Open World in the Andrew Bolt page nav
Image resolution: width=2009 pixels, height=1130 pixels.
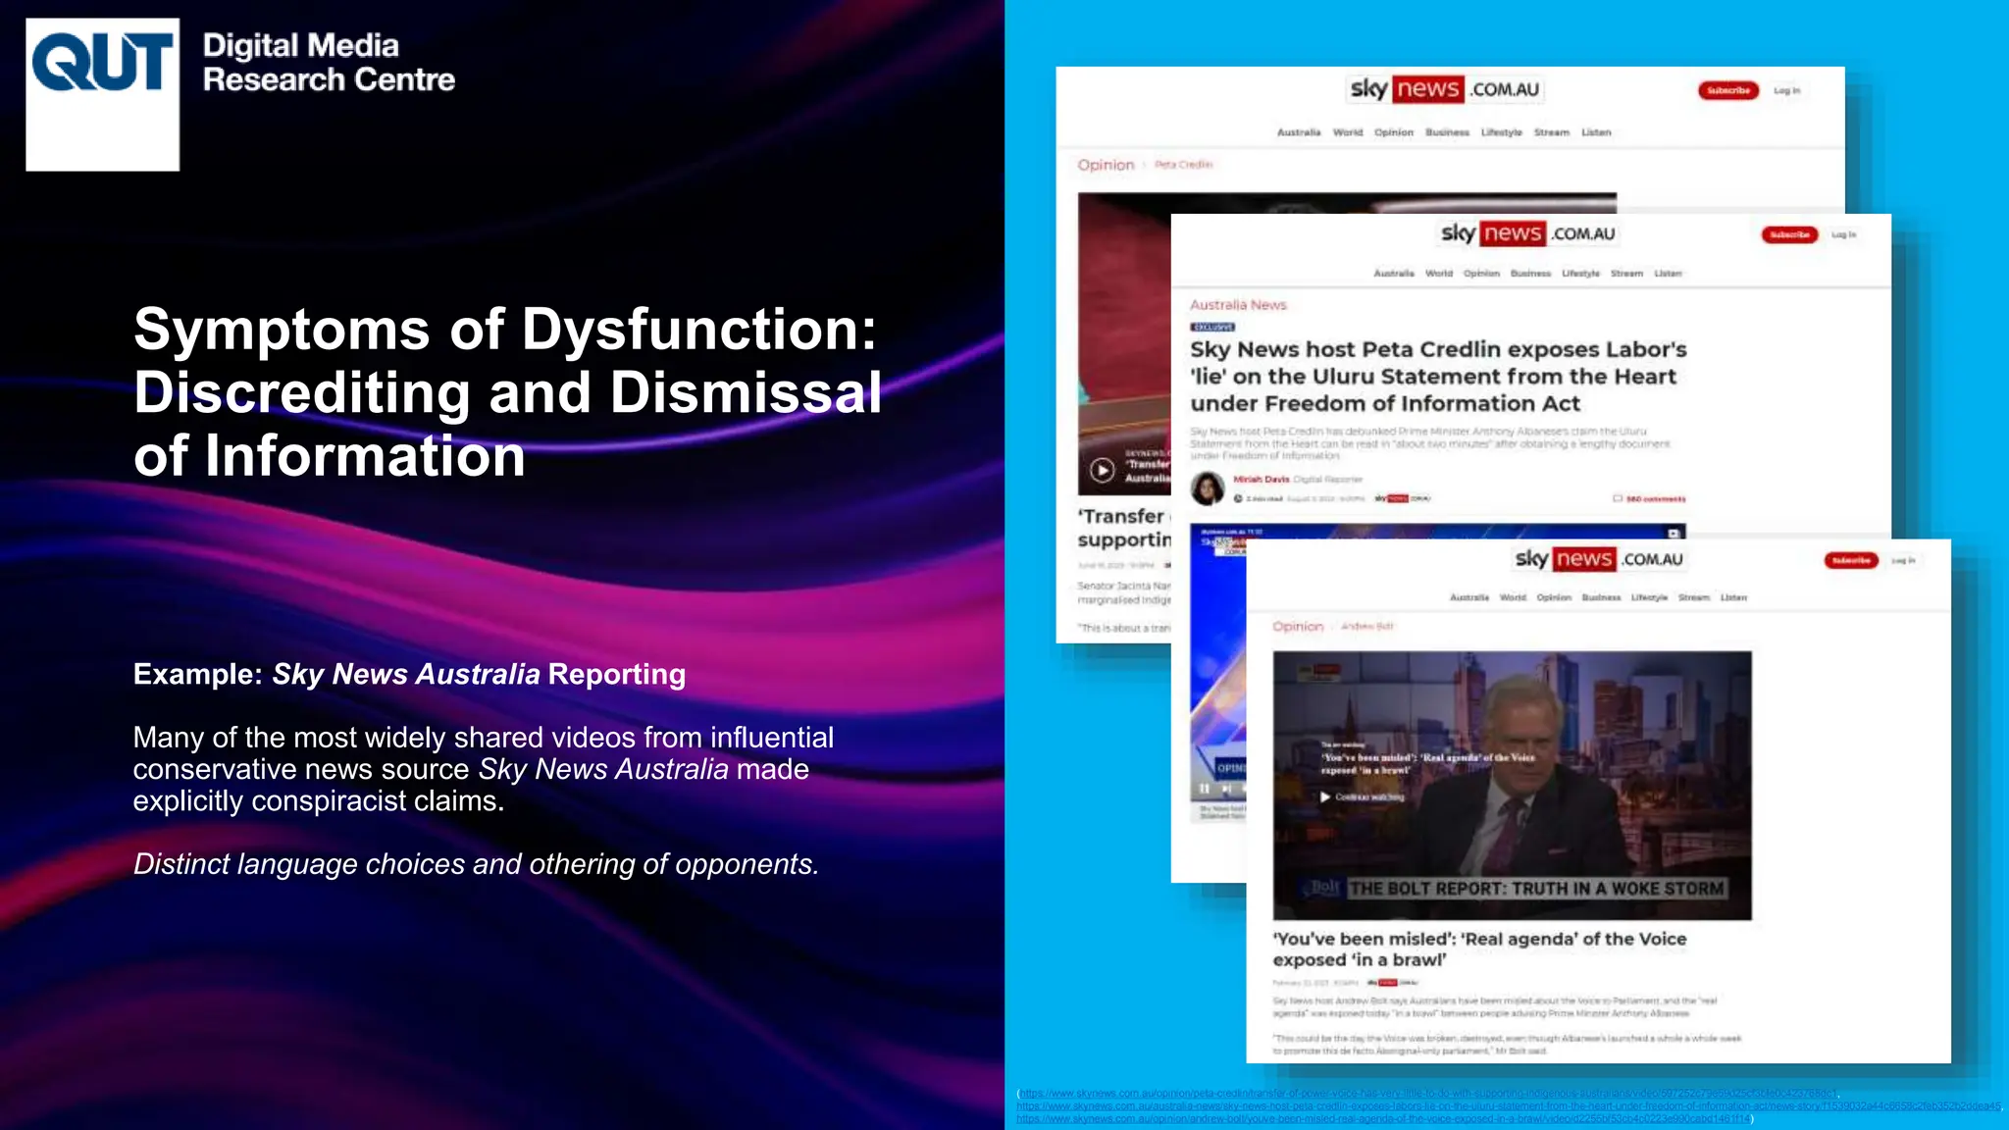[x=1513, y=597]
